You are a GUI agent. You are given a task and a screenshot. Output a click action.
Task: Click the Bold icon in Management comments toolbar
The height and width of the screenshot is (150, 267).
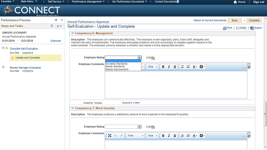(163, 67)
